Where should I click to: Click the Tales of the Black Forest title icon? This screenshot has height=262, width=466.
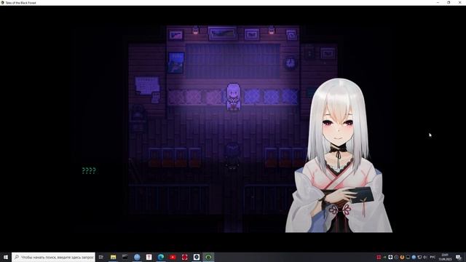pyautogui.click(x=2, y=3)
